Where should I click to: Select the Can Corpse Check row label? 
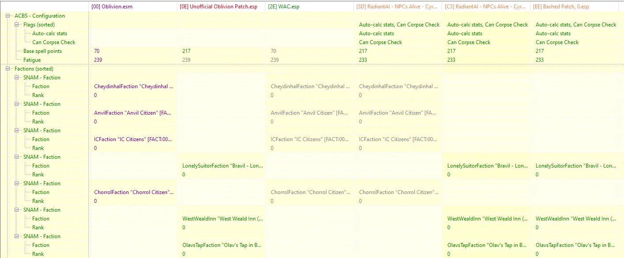click(x=53, y=42)
